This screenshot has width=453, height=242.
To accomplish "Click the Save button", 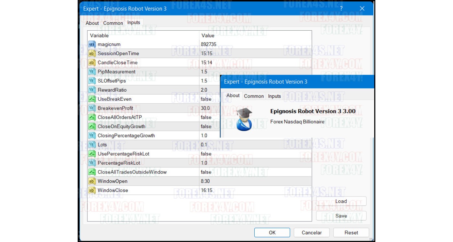I will 341,216.
